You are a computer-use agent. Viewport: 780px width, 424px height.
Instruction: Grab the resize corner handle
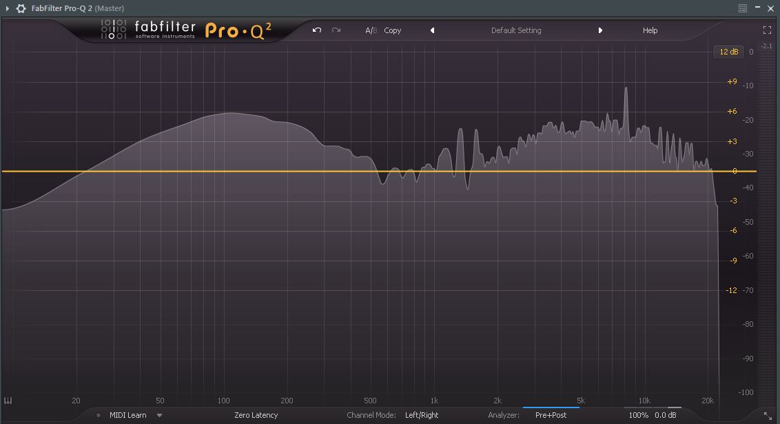tap(768, 415)
